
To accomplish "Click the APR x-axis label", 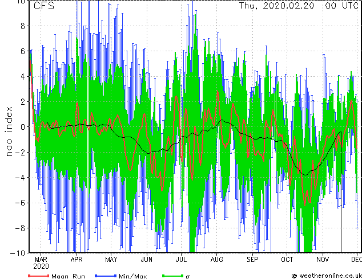I will click(x=77, y=260).
